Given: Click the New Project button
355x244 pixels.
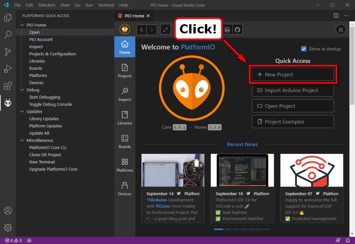Looking at the screenshot, I should point(293,74).
